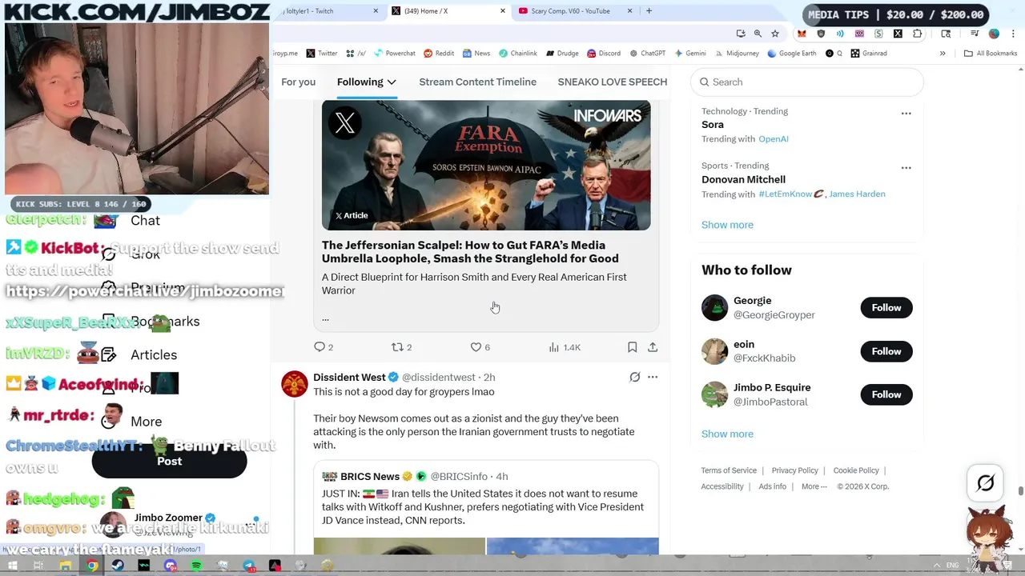Open James Harden trending link
The image size is (1025, 576).
tap(857, 194)
